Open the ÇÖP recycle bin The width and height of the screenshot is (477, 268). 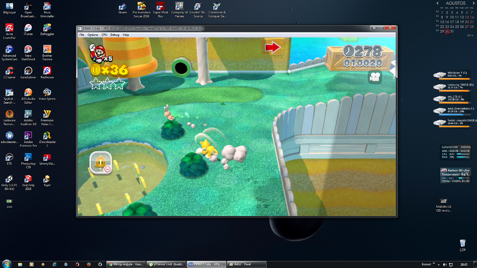[x=463, y=246]
